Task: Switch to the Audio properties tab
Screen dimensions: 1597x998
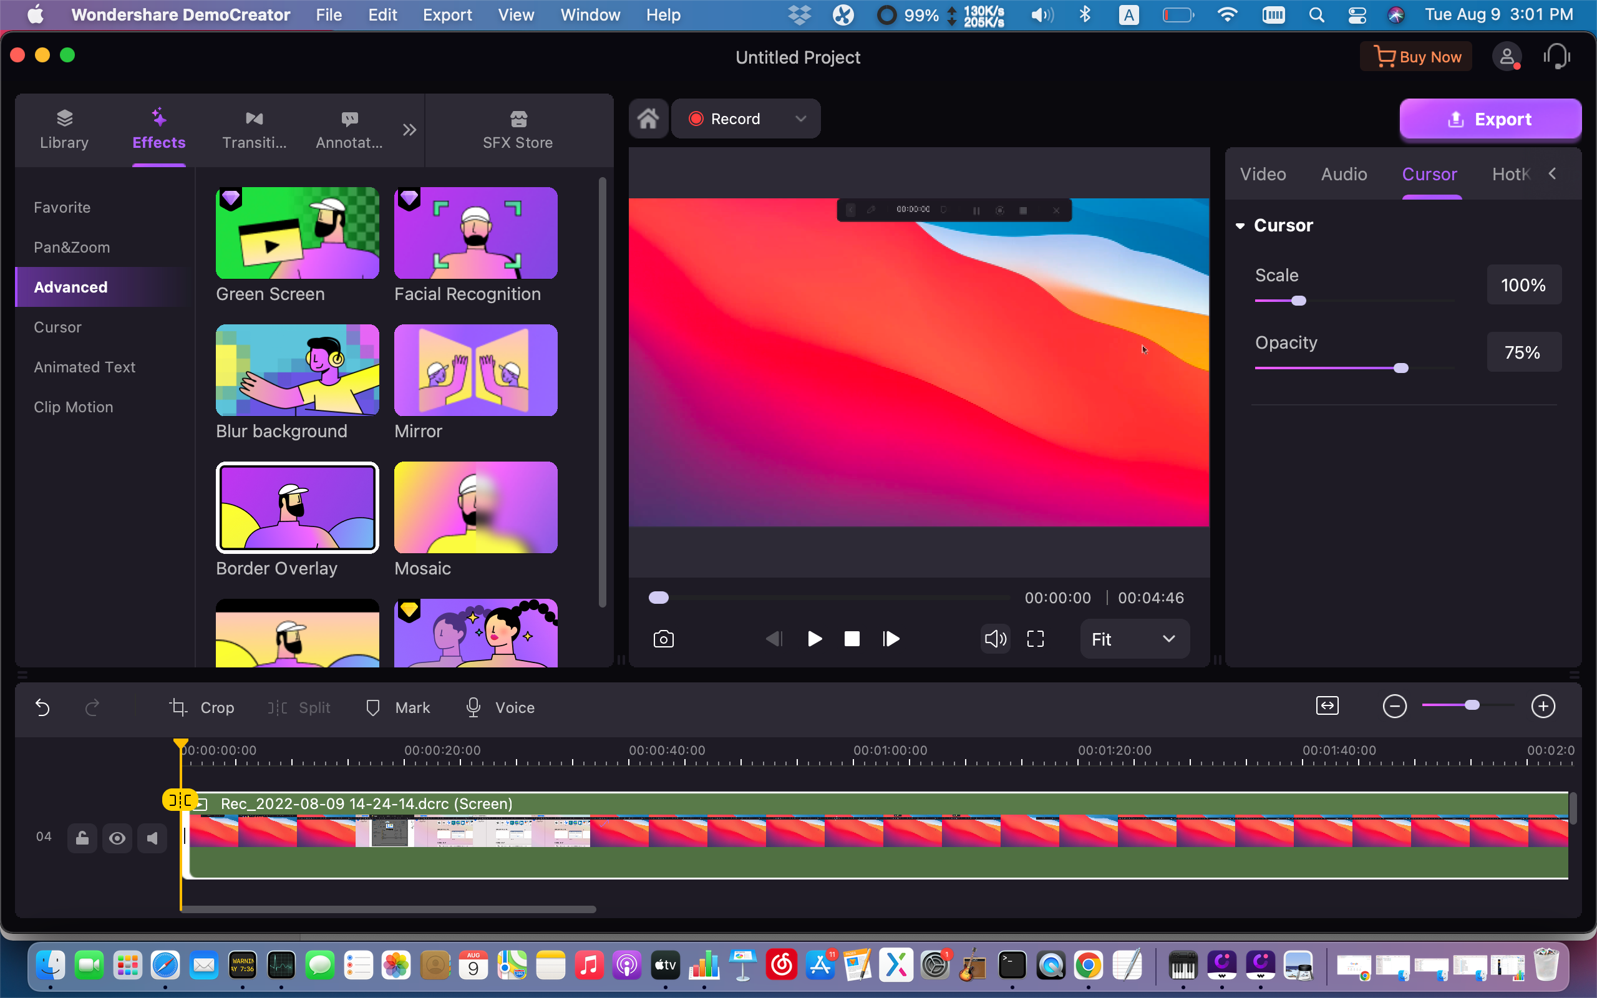Action: click(1344, 174)
